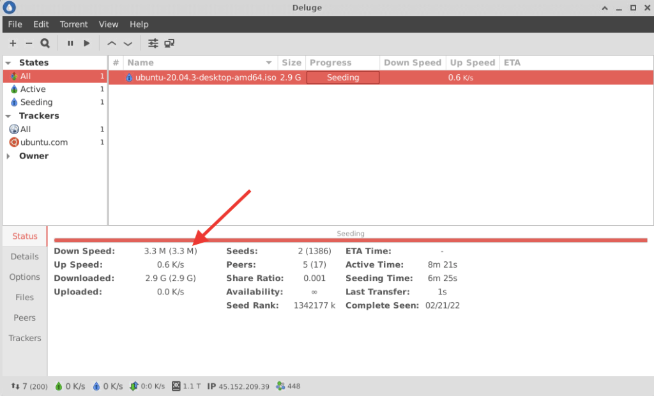The width and height of the screenshot is (654, 396).
Task: Click the Peers value 5 (17)
Action: pyautogui.click(x=314, y=265)
